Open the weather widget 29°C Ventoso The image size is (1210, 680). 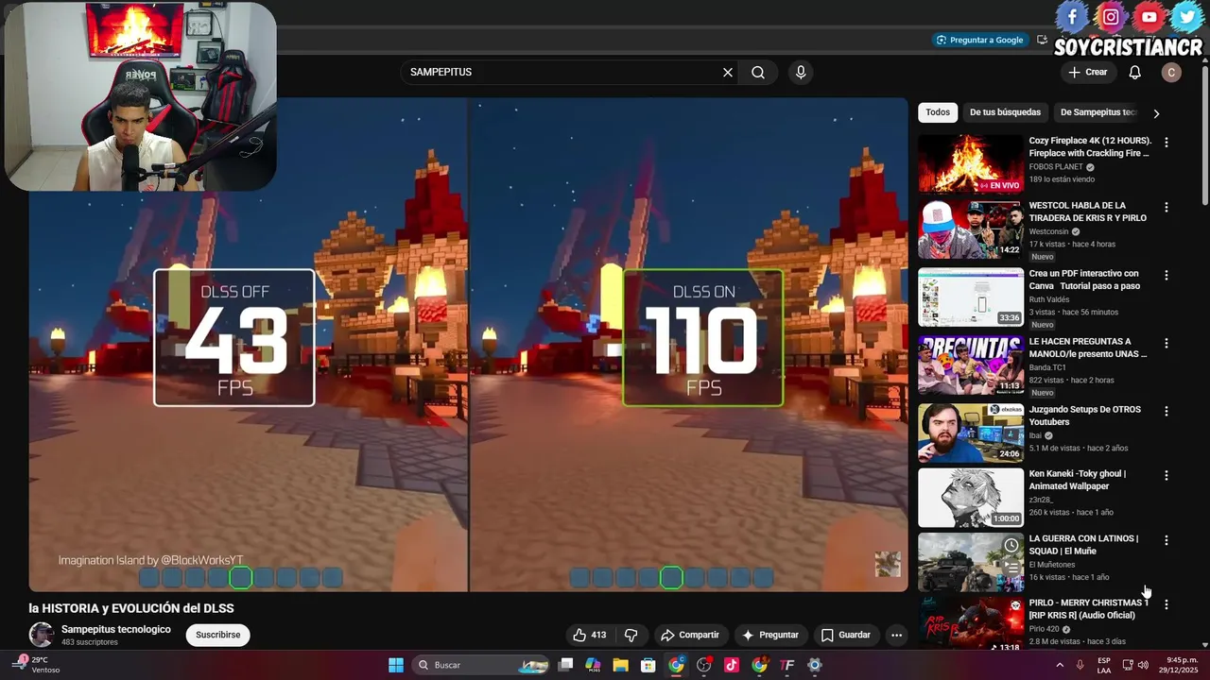tap(36, 665)
